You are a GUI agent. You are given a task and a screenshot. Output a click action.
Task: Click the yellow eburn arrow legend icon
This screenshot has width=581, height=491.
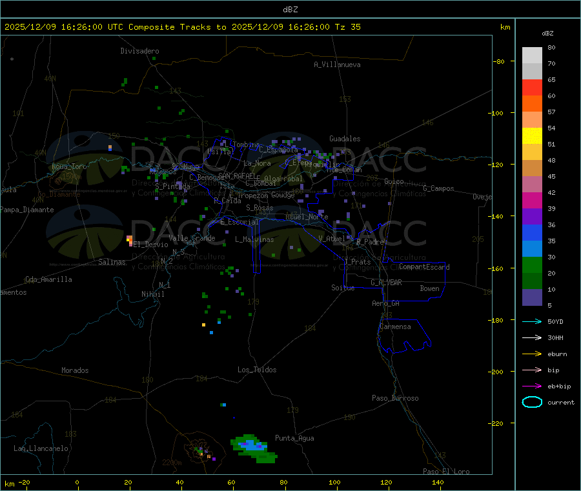[x=532, y=354]
